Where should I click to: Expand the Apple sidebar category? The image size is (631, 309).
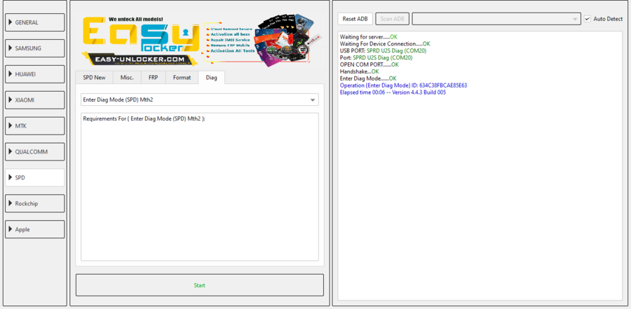pyautogui.click(x=34, y=229)
